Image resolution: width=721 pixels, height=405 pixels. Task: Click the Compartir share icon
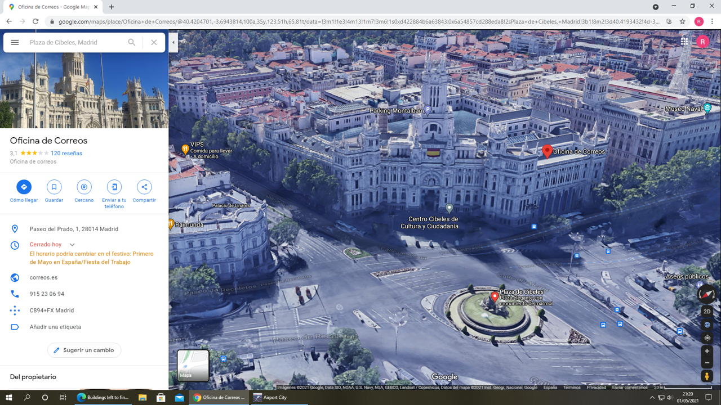[x=144, y=187]
